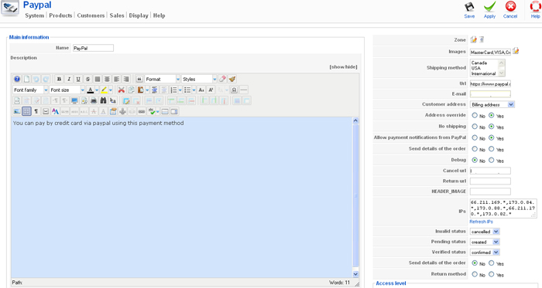Image resolution: width=542 pixels, height=288 pixels.
Task: Click the Refresh IPs link
Action: pyautogui.click(x=481, y=222)
